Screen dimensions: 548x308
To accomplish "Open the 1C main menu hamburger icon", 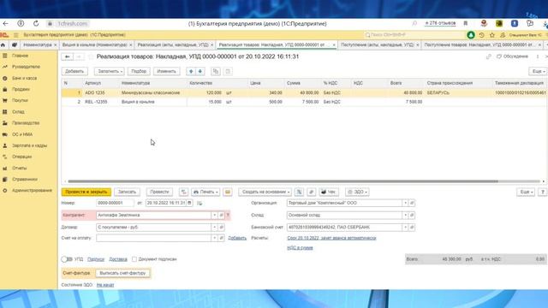I will [x=15, y=35].
